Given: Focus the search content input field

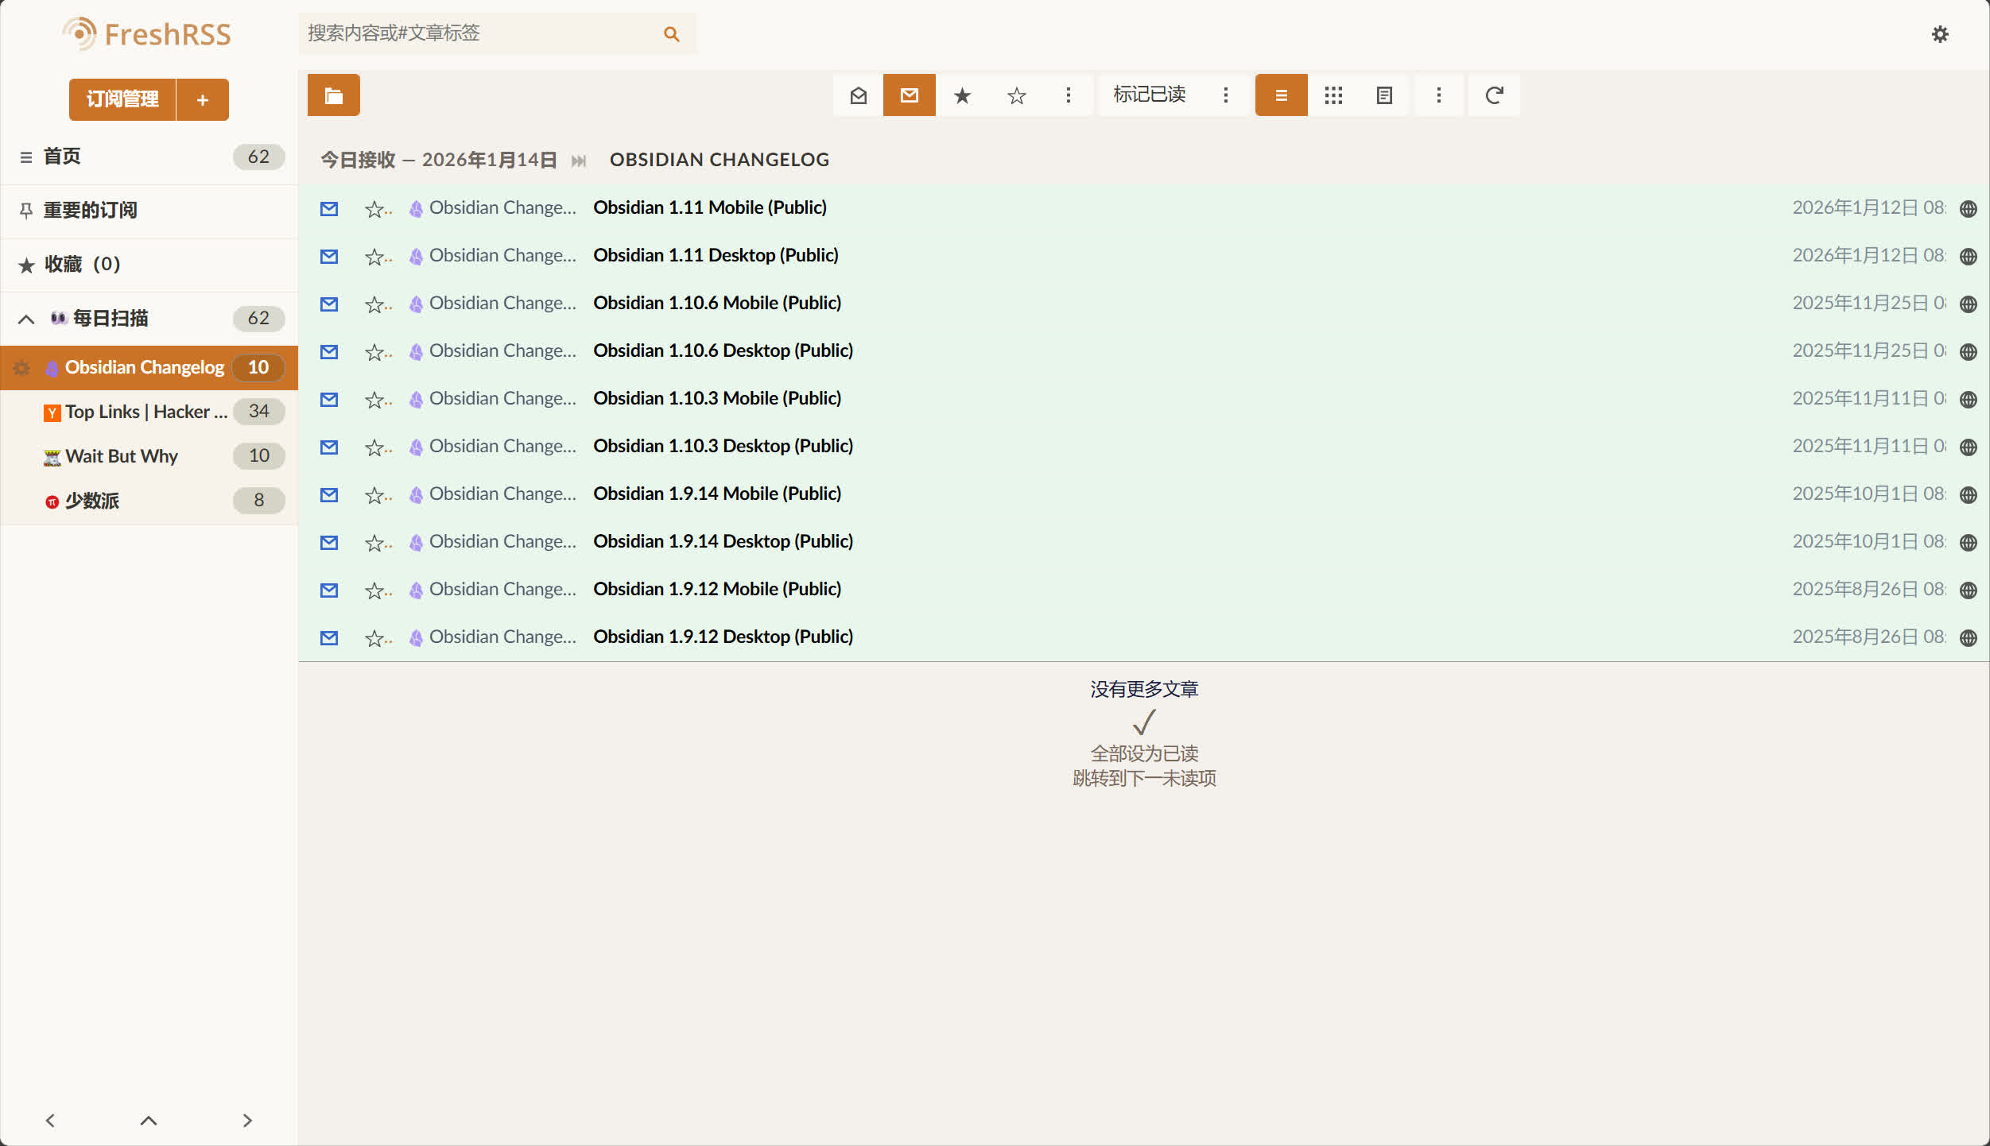Looking at the screenshot, I should [477, 33].
